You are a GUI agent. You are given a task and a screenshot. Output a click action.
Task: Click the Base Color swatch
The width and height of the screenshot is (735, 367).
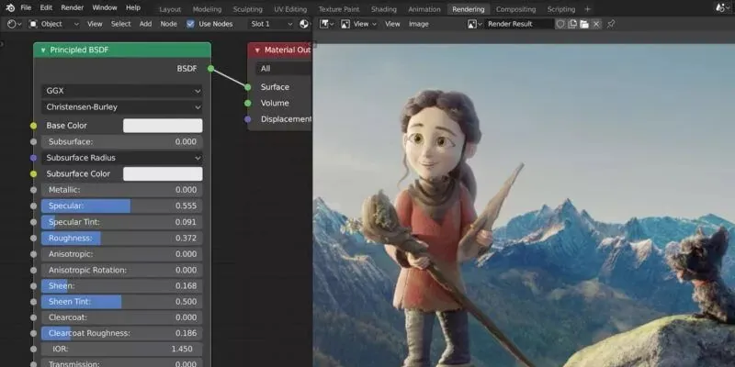[x=163, y=126]
